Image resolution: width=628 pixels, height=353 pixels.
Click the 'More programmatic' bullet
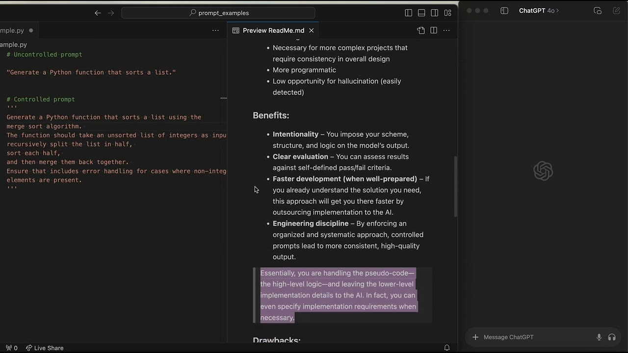tap(304, 70)
